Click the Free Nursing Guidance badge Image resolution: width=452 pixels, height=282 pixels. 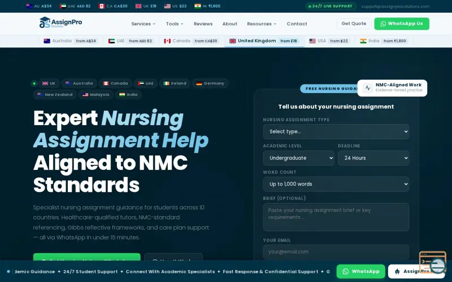click(x=329, y=89)
